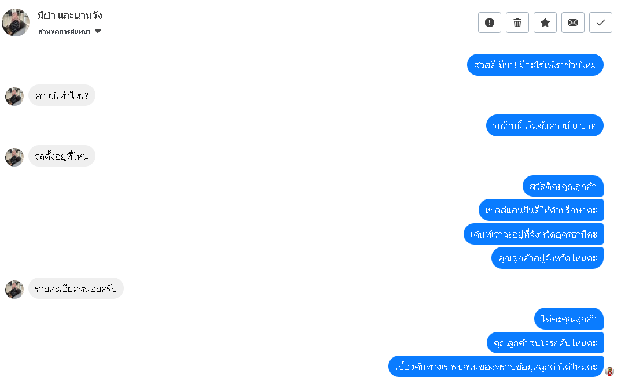The image size is (621, 388).
Task: Select the message mentioning จังหวัดอุดรธานี
Action: [534, 234]
